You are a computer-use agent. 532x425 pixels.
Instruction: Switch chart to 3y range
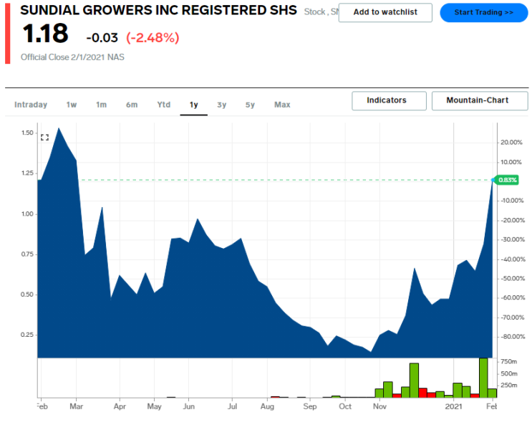tap(222, 105)
